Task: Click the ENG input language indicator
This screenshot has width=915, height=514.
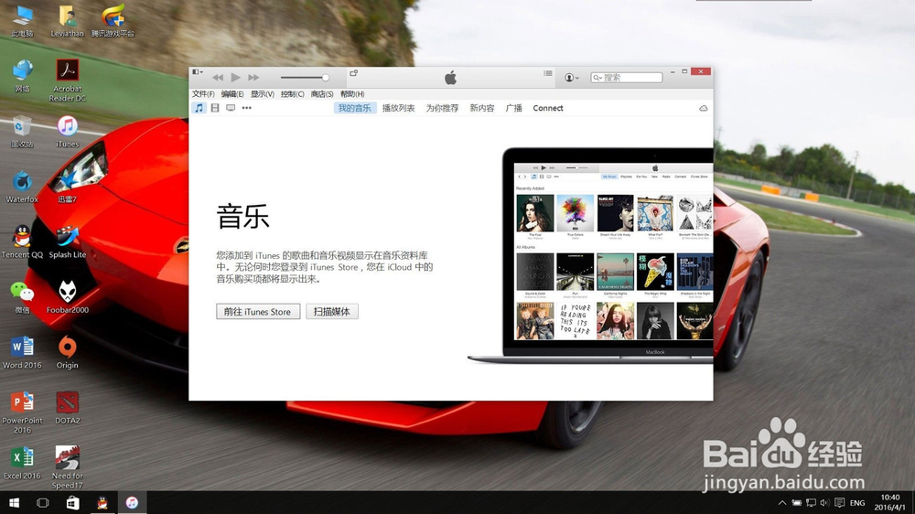Action: [857, 502]
